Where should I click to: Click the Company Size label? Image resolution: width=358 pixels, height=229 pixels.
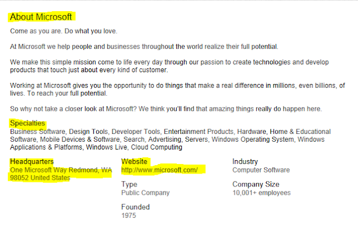(x=256, y=184)
